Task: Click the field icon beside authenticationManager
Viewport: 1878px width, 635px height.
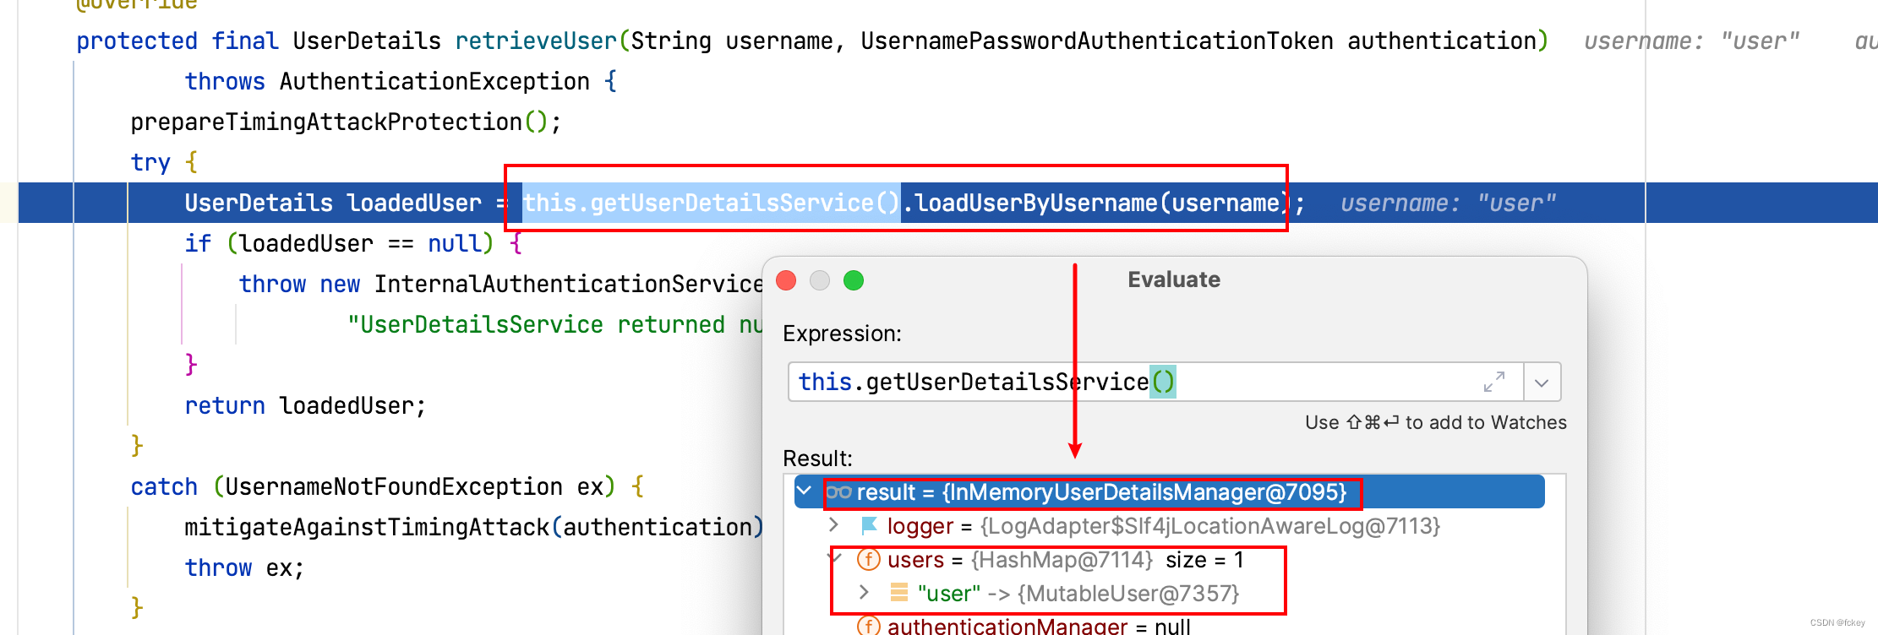Action: 869,626
